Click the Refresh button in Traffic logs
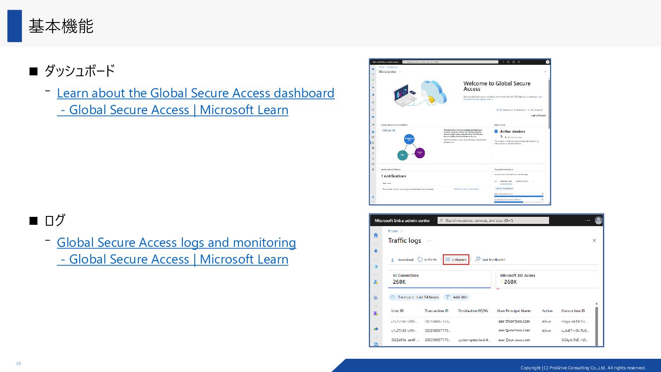The image size is (661, 372). (427, 260)
